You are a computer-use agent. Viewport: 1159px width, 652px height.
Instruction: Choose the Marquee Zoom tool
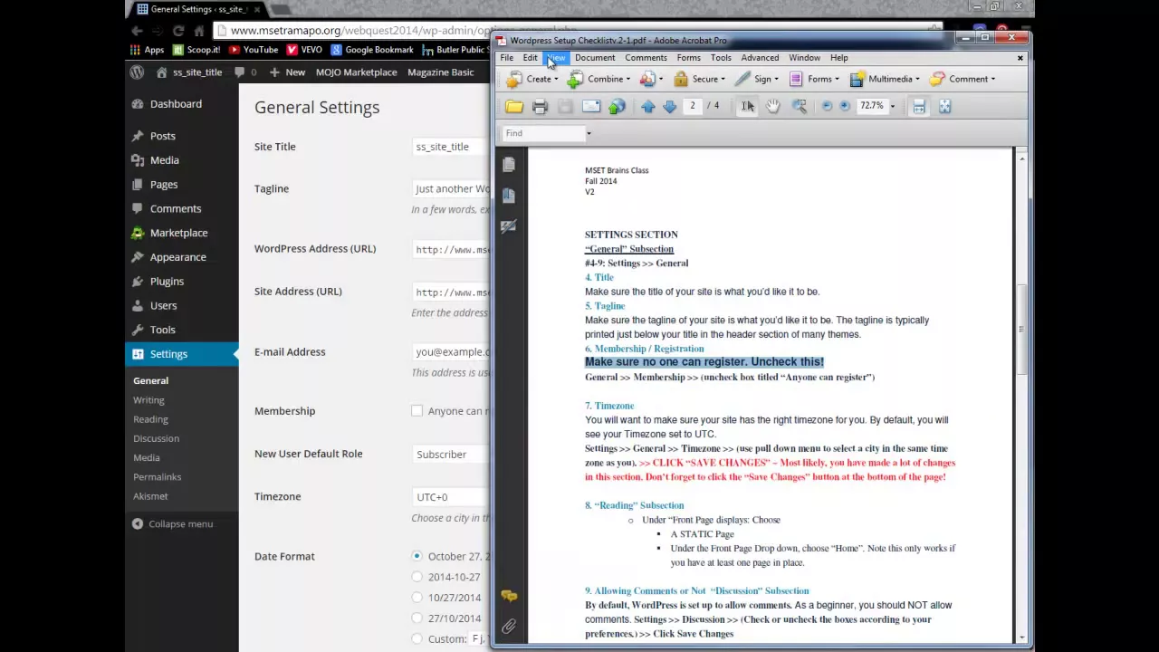[800, 107]
